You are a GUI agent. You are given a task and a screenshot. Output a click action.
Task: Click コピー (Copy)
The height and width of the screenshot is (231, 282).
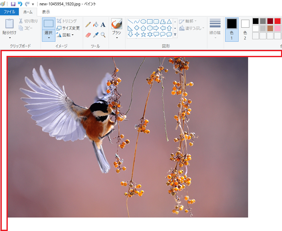click(x=26, y=28)
